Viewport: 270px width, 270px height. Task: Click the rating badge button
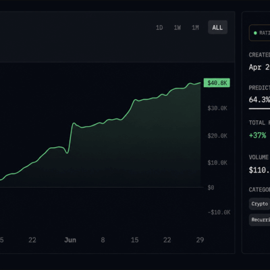pyautogui.click(x=259, y=33)
